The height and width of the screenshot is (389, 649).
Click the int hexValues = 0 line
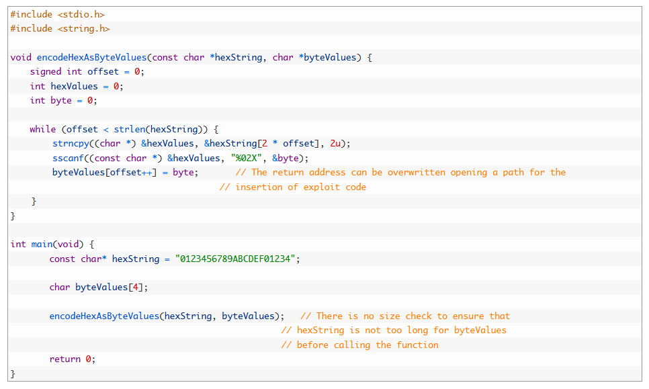coord(77,86)
